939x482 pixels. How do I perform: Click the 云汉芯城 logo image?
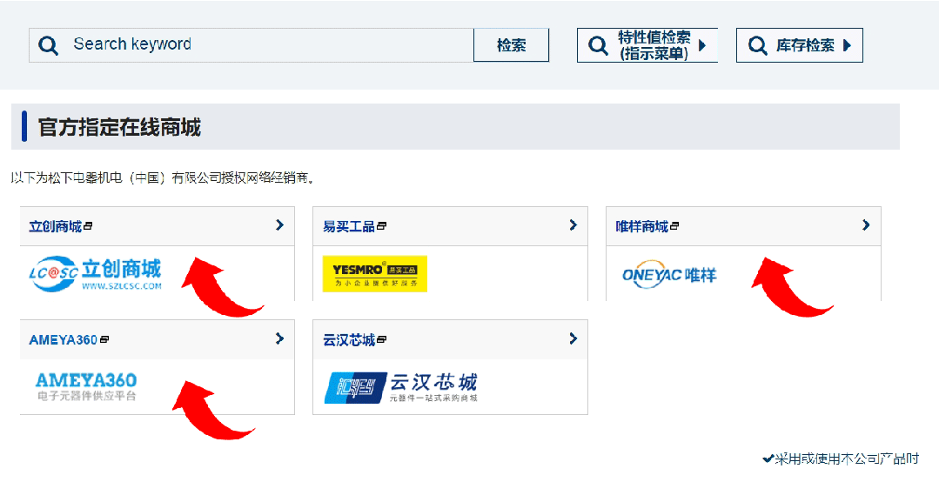click(x=400, y=387)
